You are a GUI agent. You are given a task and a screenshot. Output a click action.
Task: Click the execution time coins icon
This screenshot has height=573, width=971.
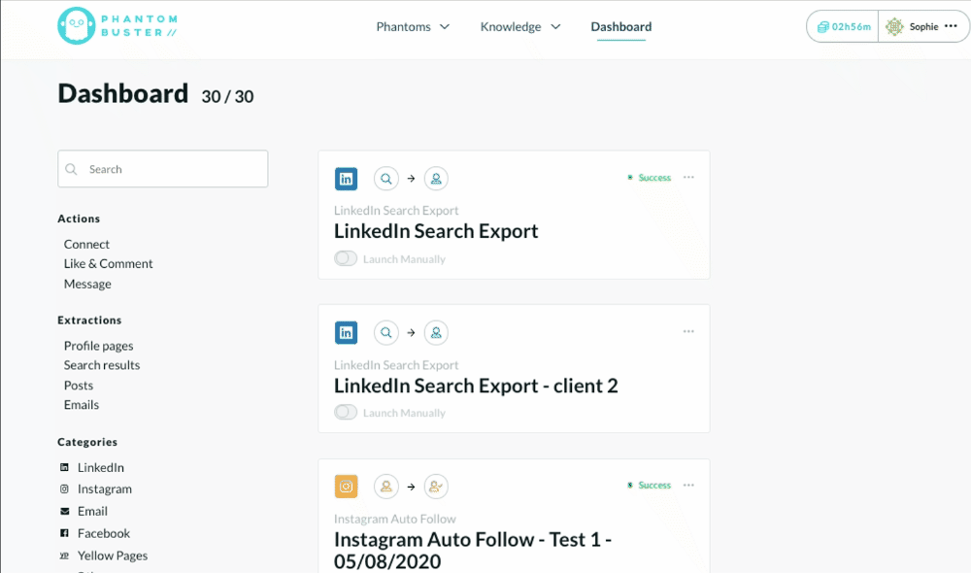tap(822, 27)
